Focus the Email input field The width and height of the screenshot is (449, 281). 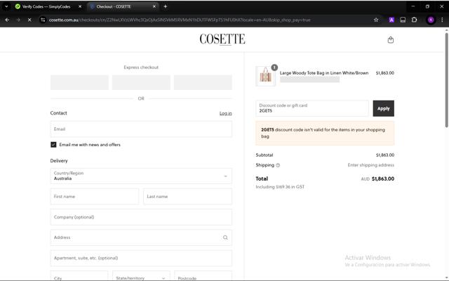point(141,129)
